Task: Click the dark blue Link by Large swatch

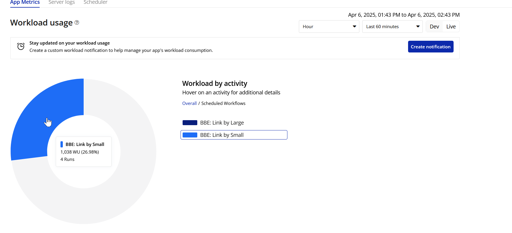Action: [190, 123]
